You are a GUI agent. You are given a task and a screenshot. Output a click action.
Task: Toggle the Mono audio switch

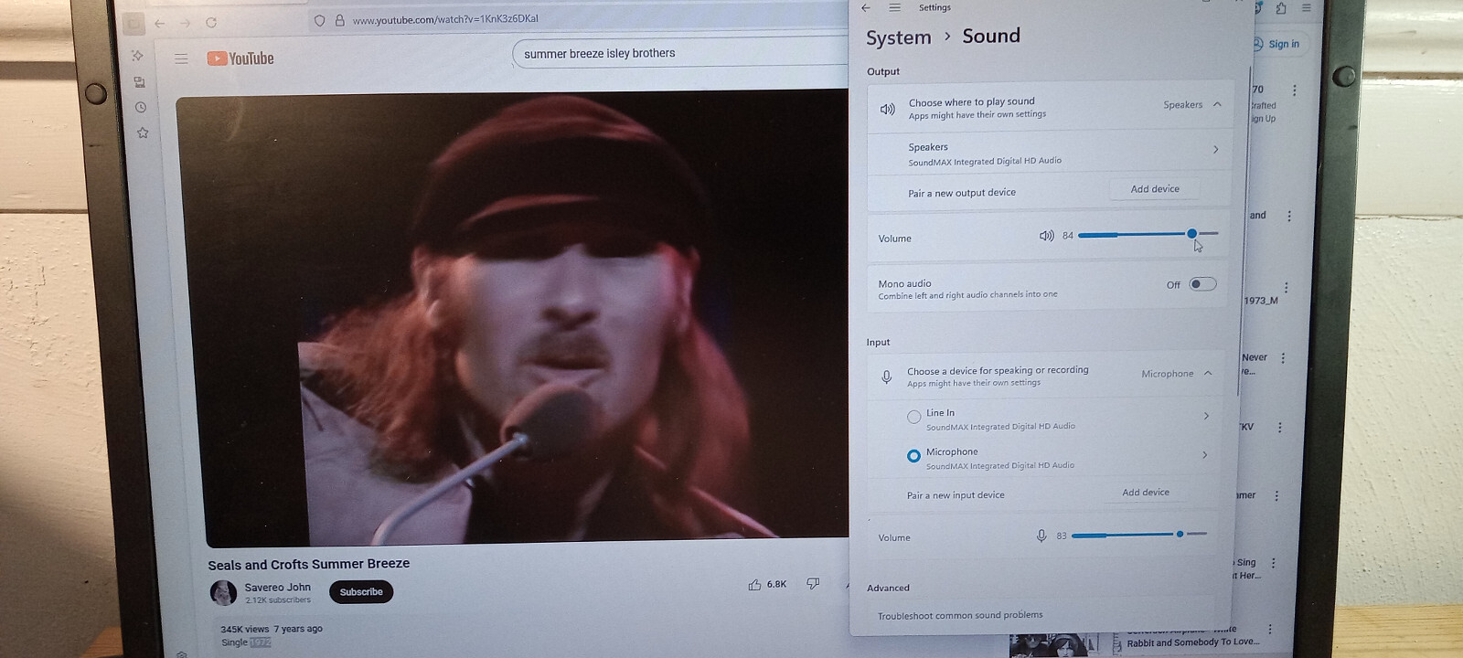(1202, 284)
